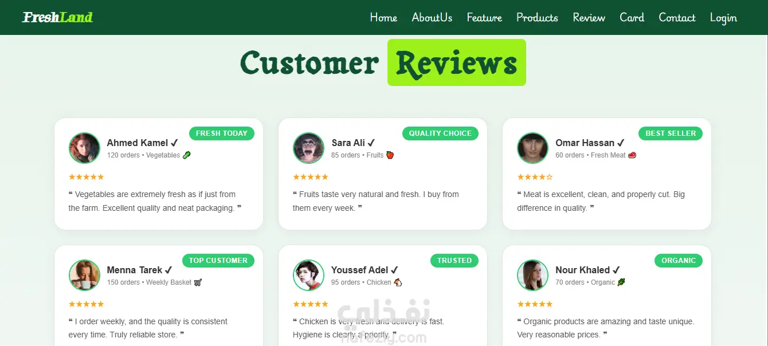Click Nour Khaled's profile picture
The image size is (768, 346).
click(x=532, y=276)
